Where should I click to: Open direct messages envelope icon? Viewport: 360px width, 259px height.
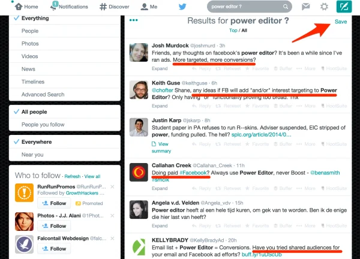point(305,7)
